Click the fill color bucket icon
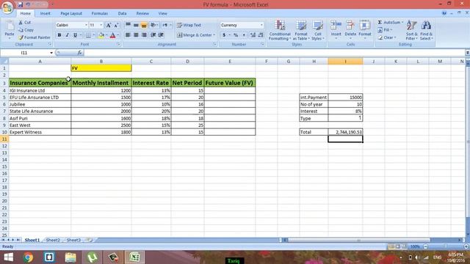The image size is (470, 264). click(101, 35)
